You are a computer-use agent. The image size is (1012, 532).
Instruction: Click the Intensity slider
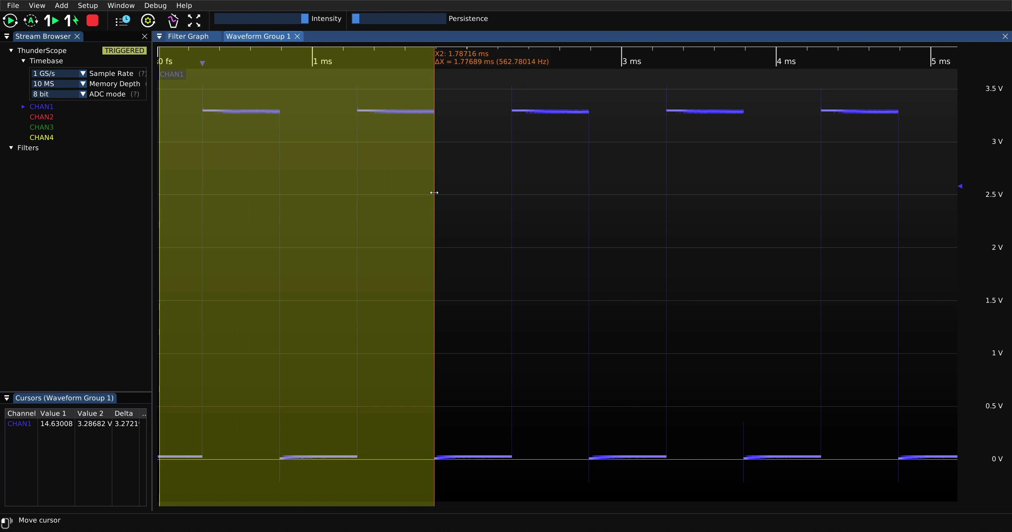click(261, 19)
